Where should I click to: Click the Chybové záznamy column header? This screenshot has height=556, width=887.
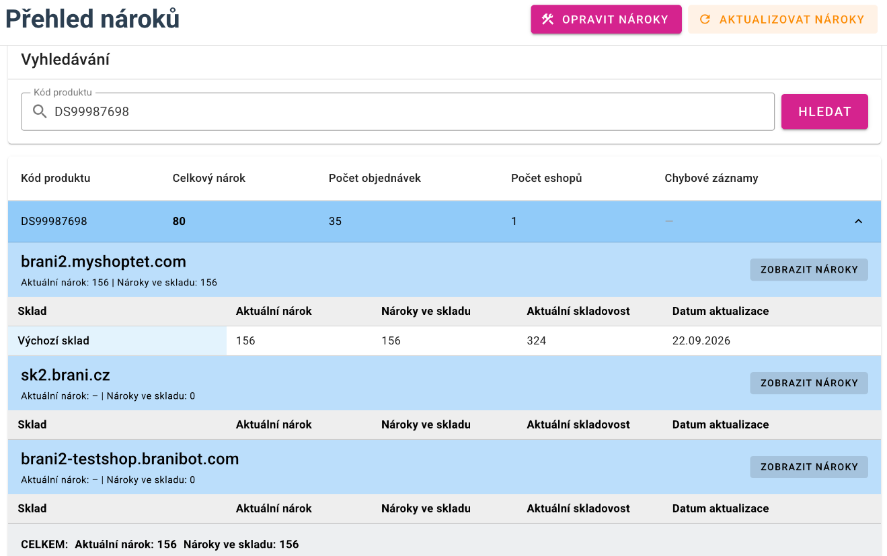[711, 178]
